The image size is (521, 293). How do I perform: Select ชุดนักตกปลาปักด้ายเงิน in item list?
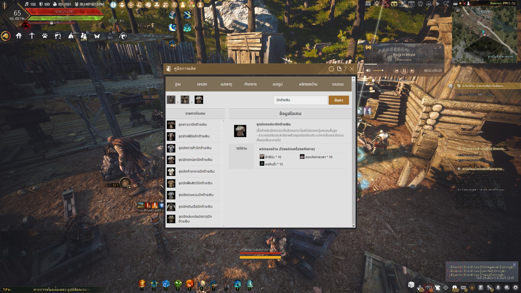[x=194, y=160]
